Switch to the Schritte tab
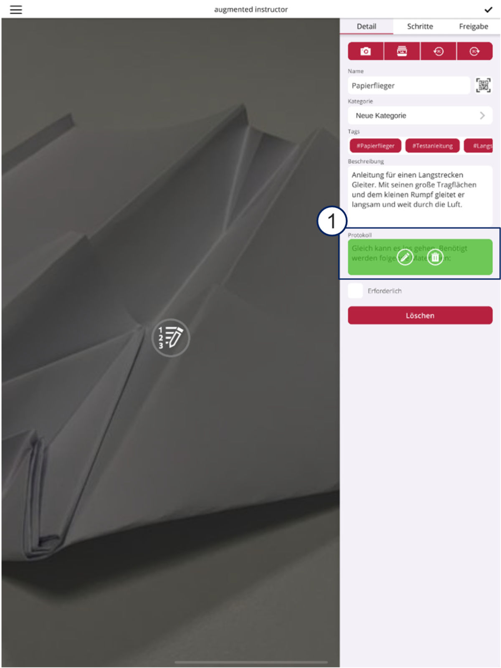The width and height of the screenshot is (501, 668). click(x=420, y=26)
